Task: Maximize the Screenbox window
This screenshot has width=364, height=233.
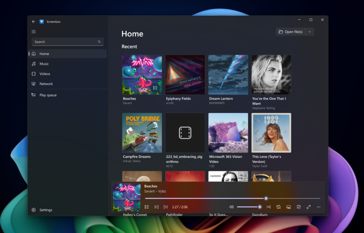Action: (311, 20)
